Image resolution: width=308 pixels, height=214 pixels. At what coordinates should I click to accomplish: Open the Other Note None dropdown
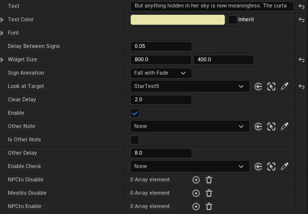click(x=189, y=127)
